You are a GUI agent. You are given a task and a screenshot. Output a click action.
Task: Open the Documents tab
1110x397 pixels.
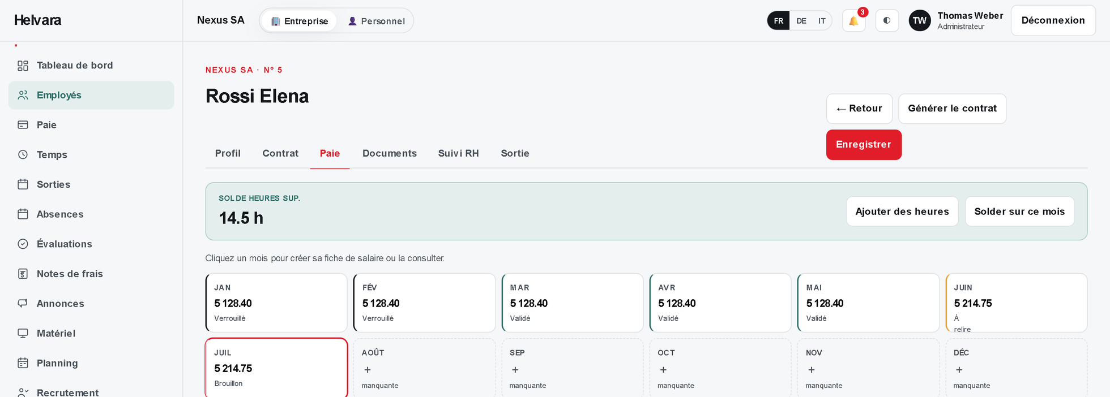[390, 153]
